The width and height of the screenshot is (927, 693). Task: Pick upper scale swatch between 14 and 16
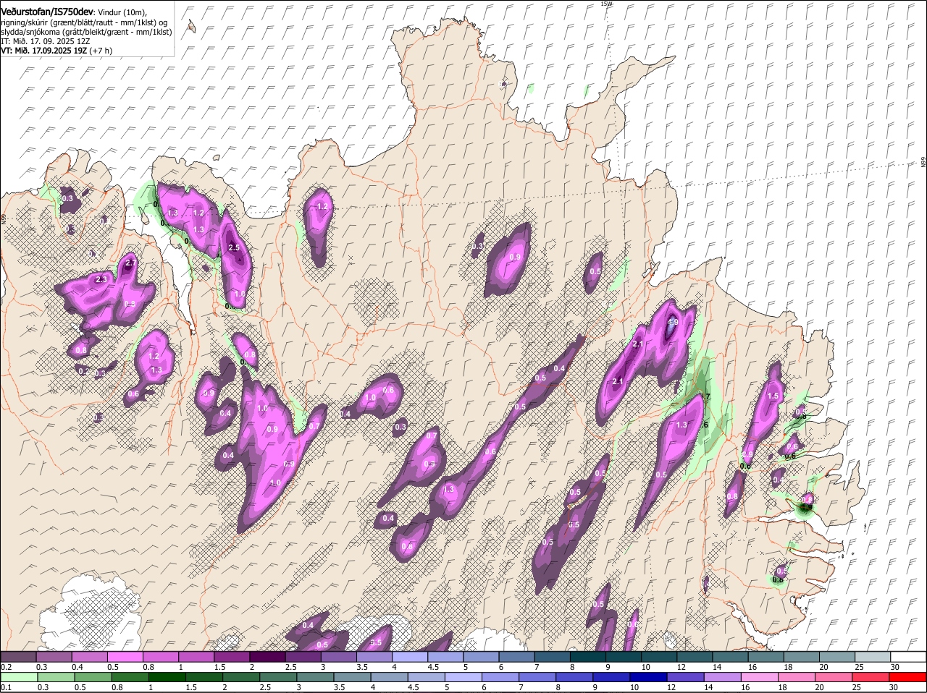(x=730, y=657)
